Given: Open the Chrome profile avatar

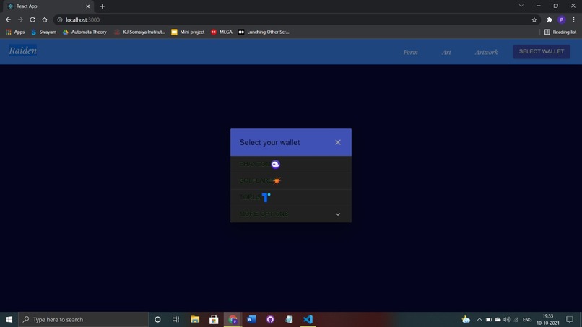Looking at the screenshot, I should [562, 20].
